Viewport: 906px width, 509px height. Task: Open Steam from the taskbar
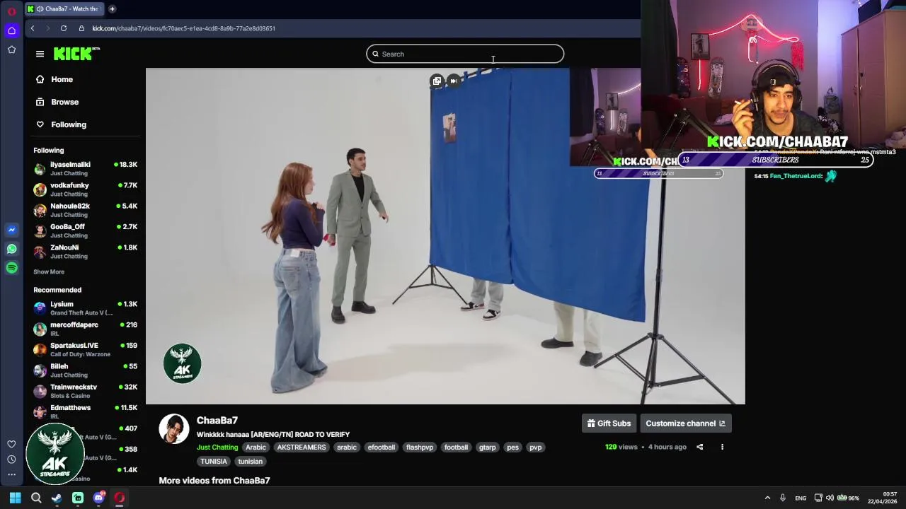[x=57, y=498]
